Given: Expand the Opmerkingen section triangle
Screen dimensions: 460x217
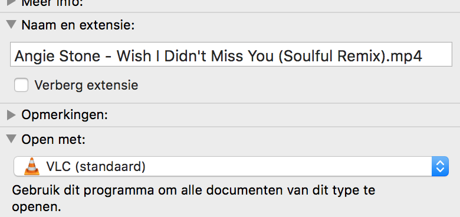Looking at the screenshot, I should (x=11, y=115).
